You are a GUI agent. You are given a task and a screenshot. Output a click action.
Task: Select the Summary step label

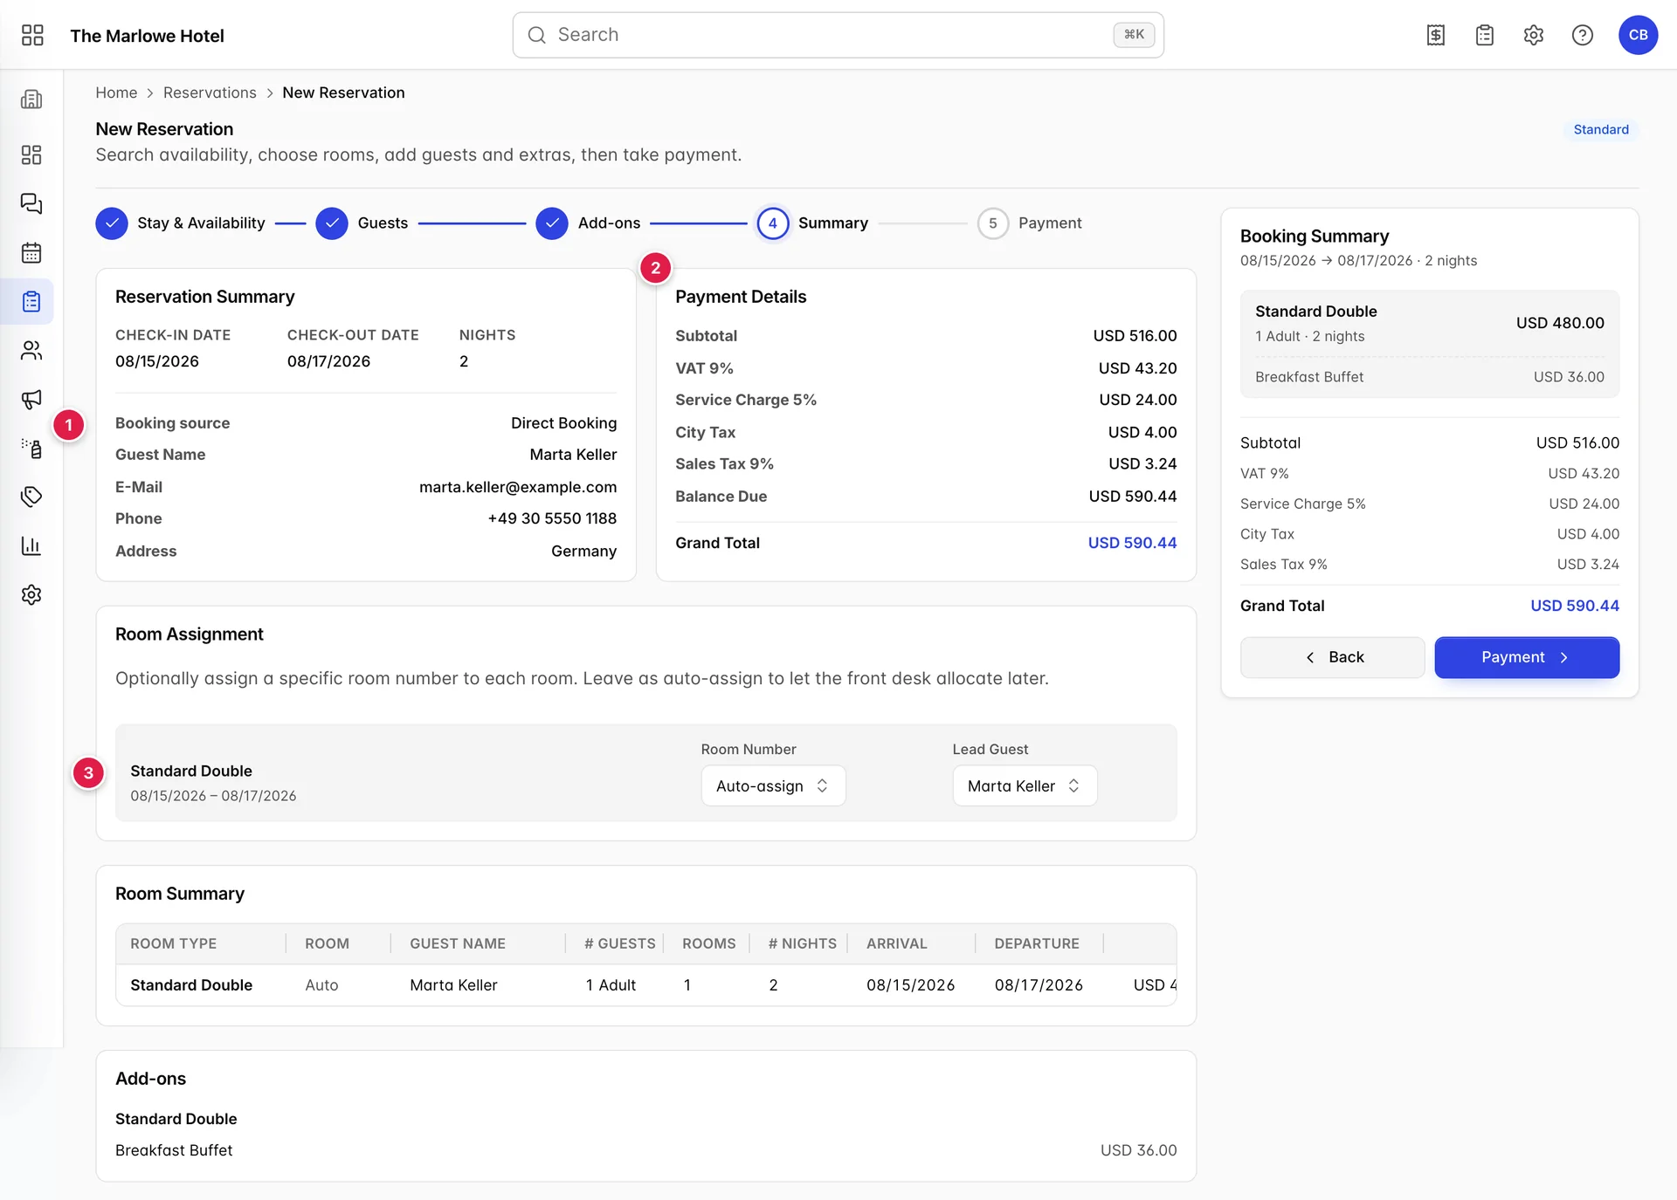tap(833, 223)
